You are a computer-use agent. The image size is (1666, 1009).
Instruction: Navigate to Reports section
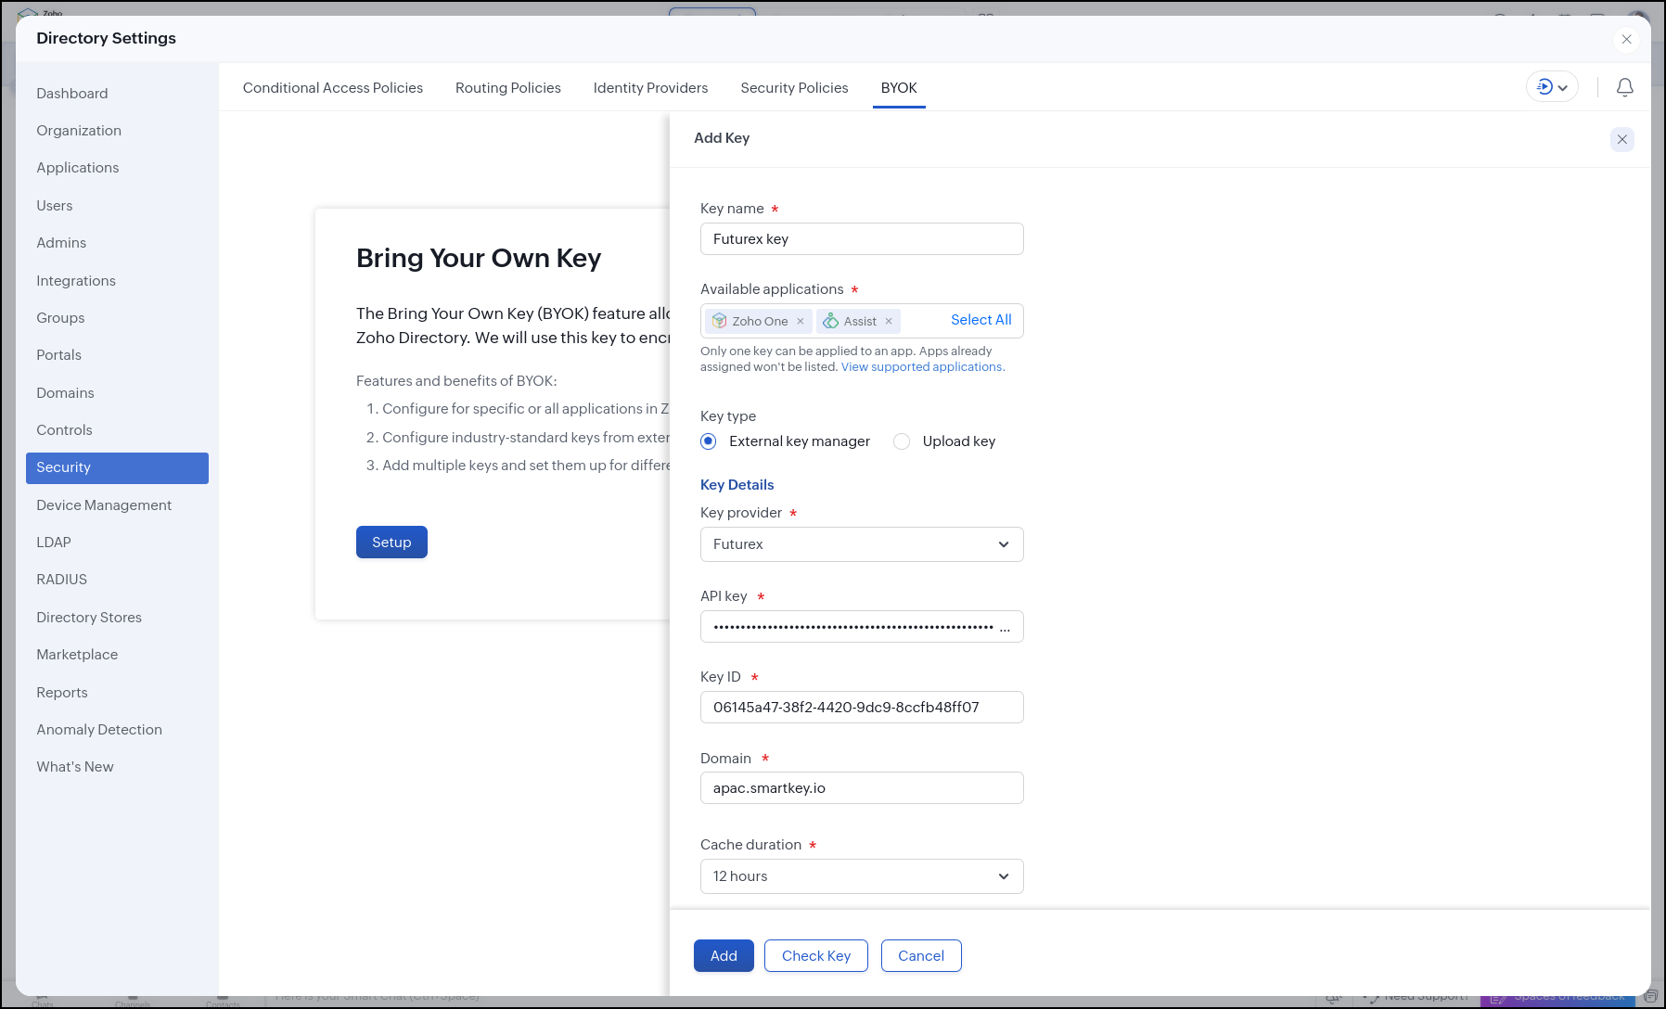click(x=117, y=693)
